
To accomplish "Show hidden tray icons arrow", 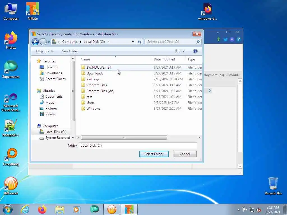I will pos(238,210).
